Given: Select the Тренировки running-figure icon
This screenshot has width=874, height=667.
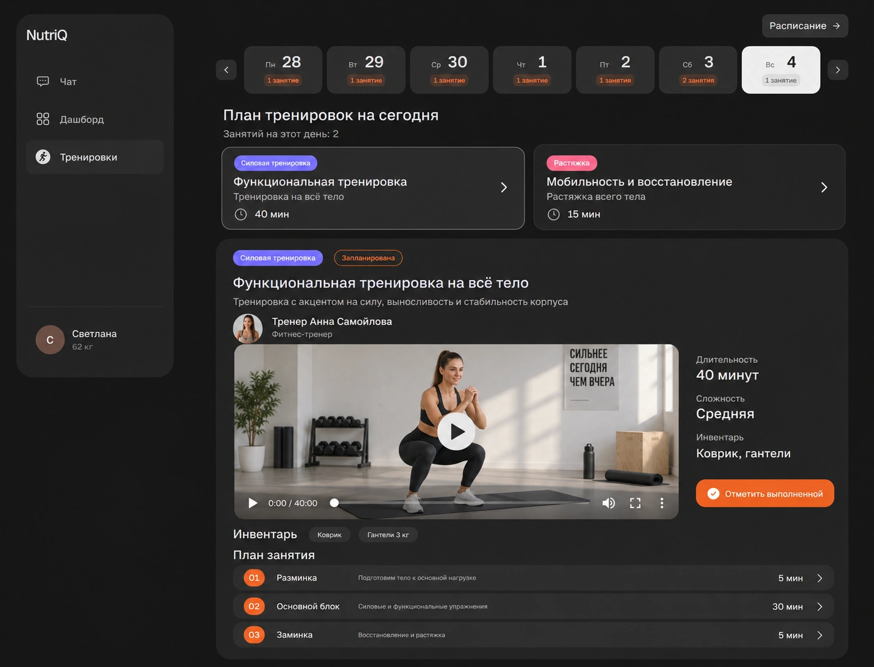Looking at the screenshot, I should click(43, 157).
